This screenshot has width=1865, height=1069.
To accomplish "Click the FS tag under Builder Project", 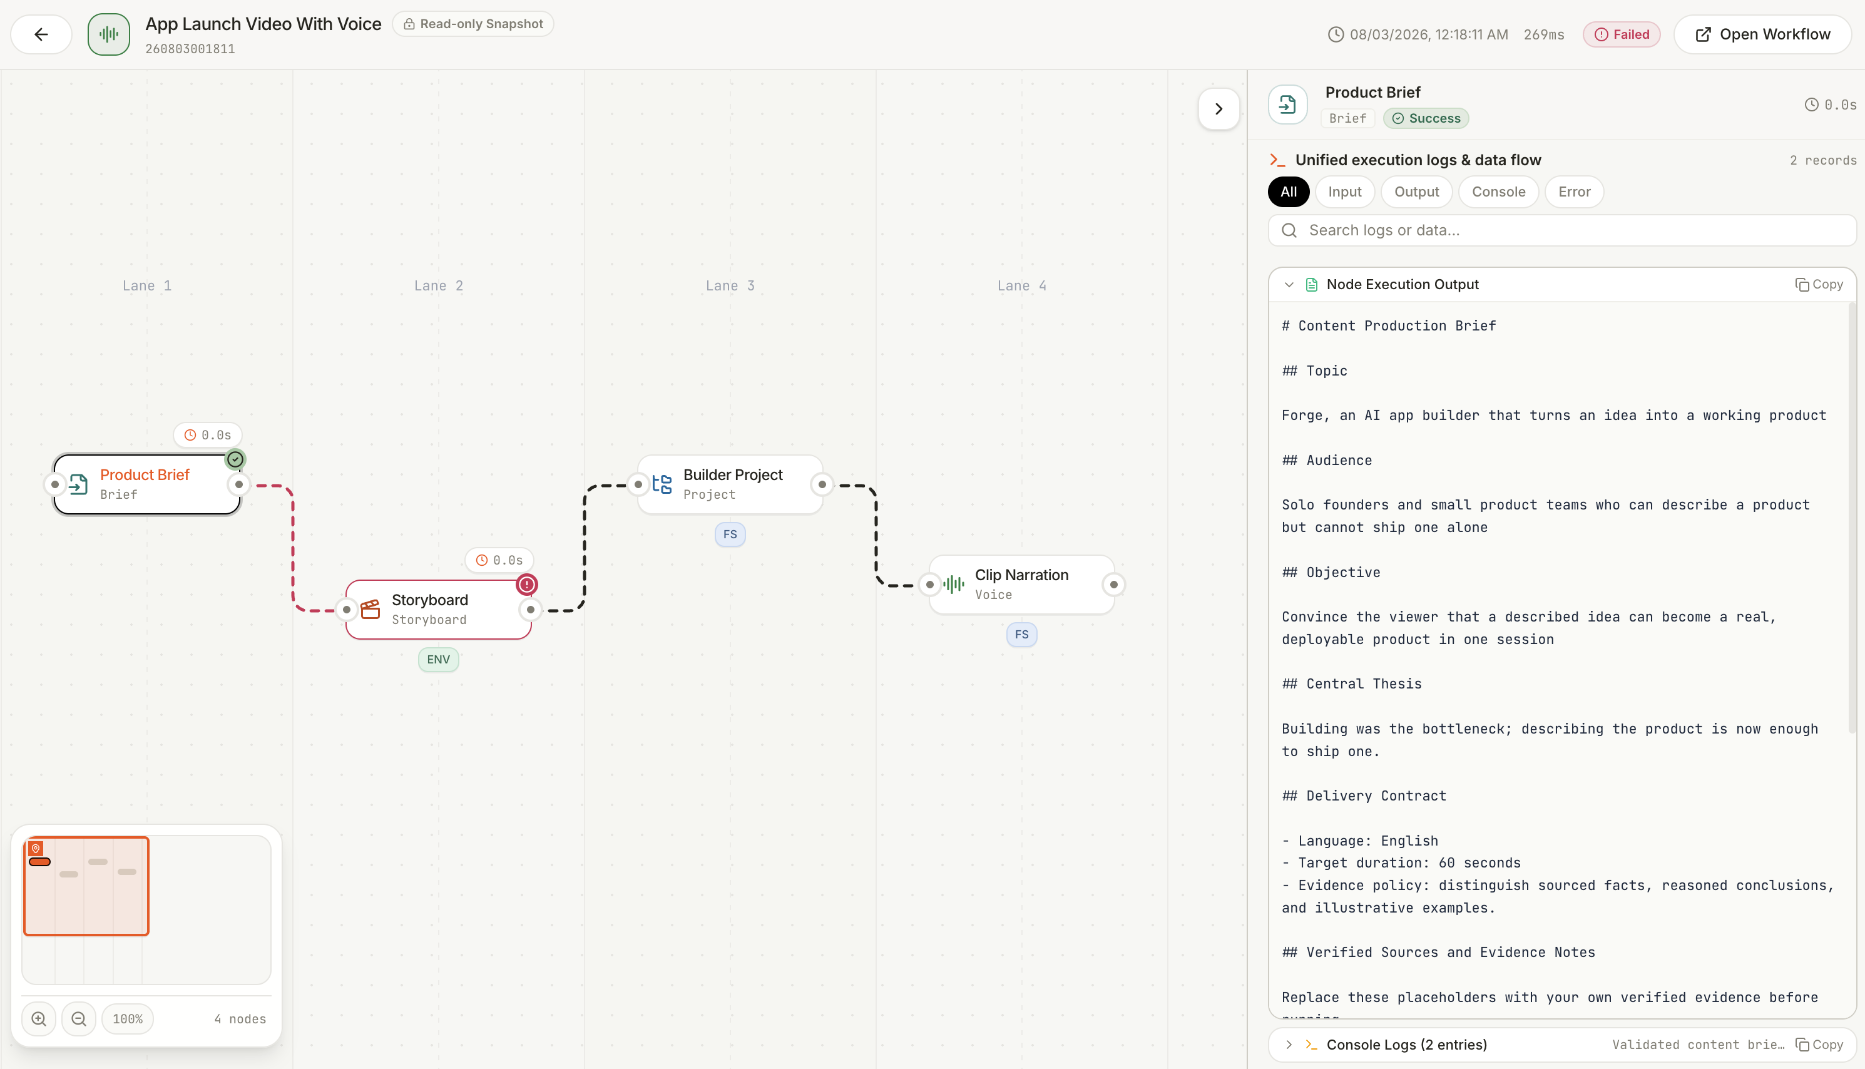I will [x=730, y=534].
